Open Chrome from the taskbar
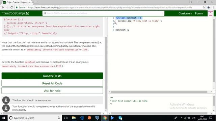Screen dimensions: 216x121 [105, 118]
